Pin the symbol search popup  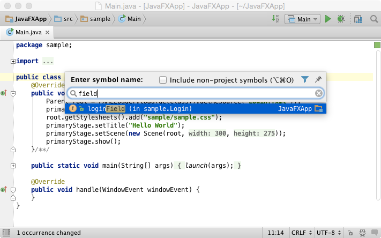(x=318, y=79)
